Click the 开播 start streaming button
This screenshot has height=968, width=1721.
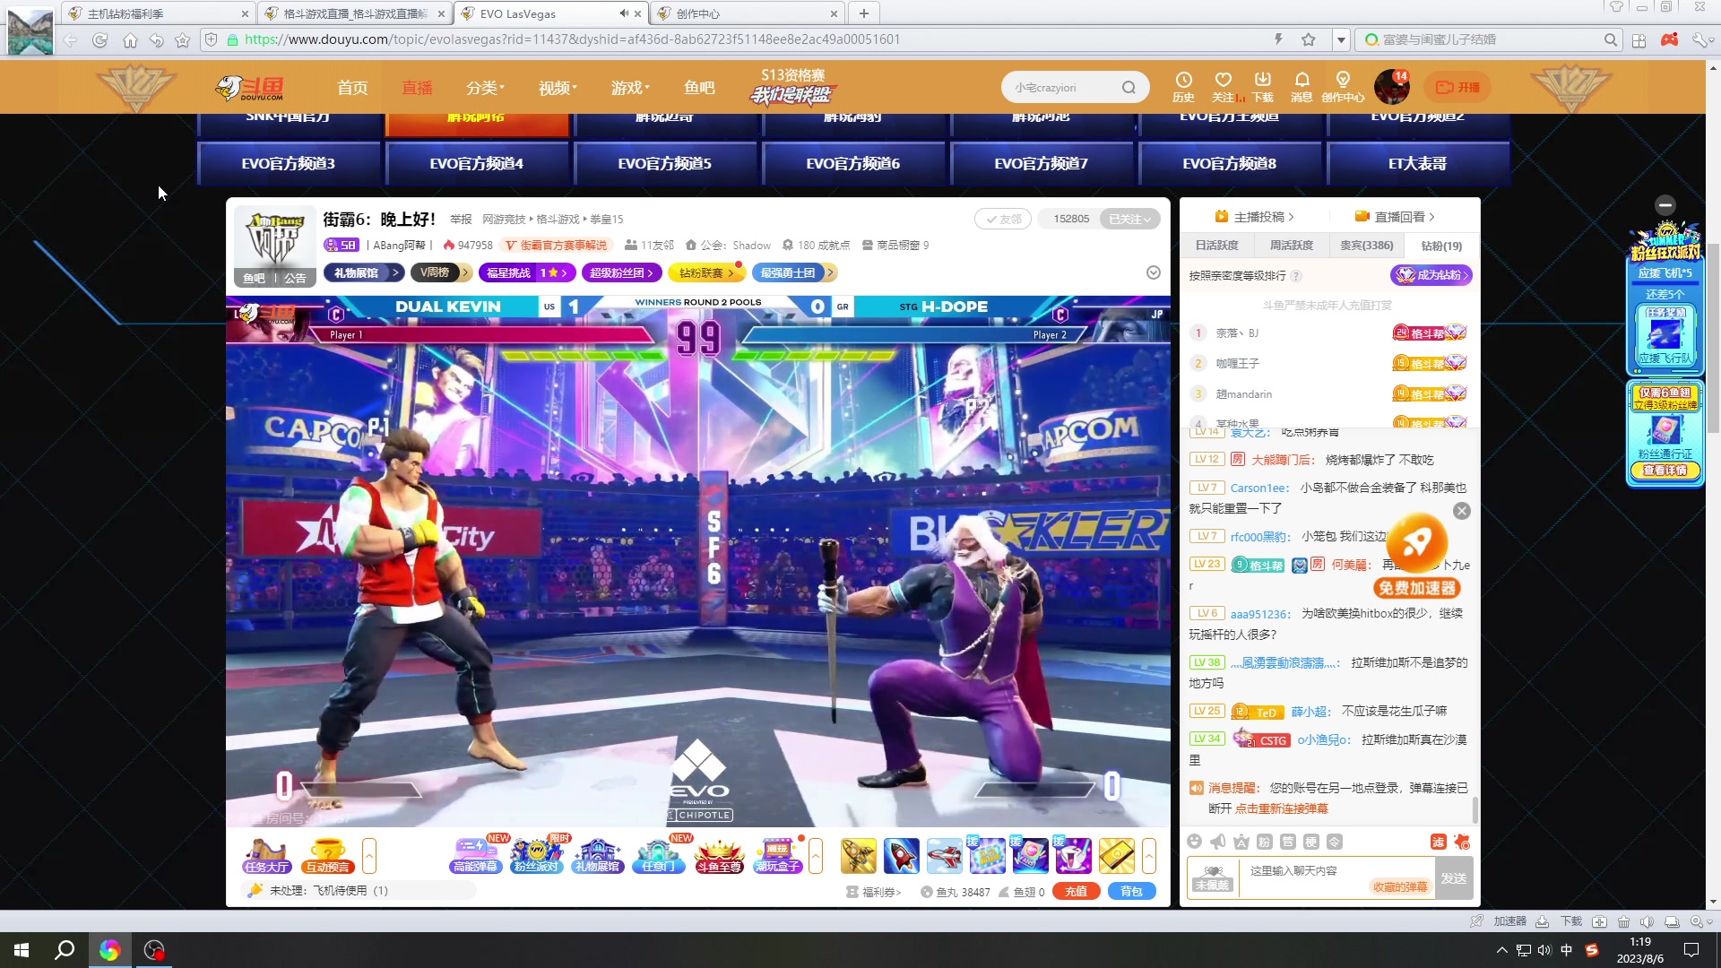1457,87
